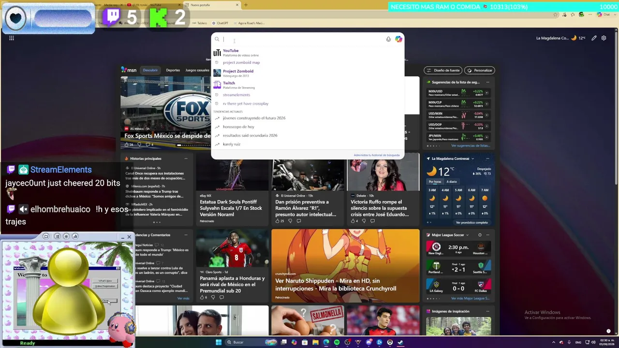Screen dimensions: 619x348
Task: Add JPY/MXN to watchlist with plus
Action: [487, 137]
